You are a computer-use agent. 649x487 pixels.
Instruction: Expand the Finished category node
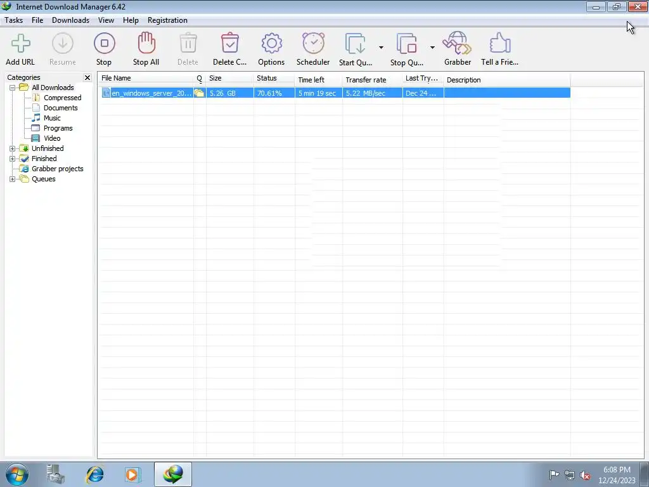(x=13, y=159)
